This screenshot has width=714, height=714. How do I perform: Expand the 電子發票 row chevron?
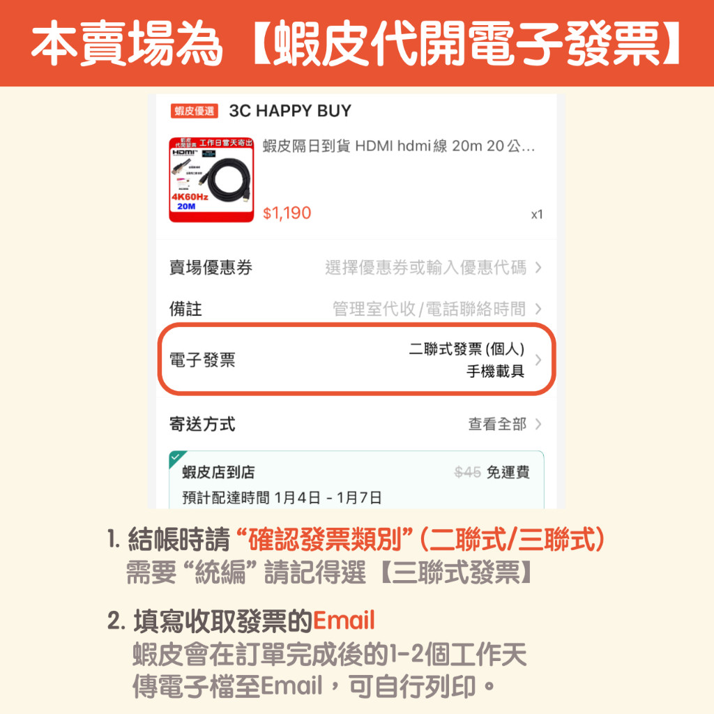[538, 360]
